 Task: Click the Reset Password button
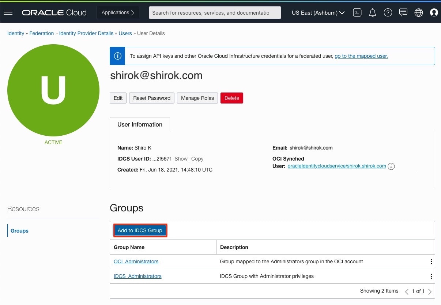[x=152, y=98]
